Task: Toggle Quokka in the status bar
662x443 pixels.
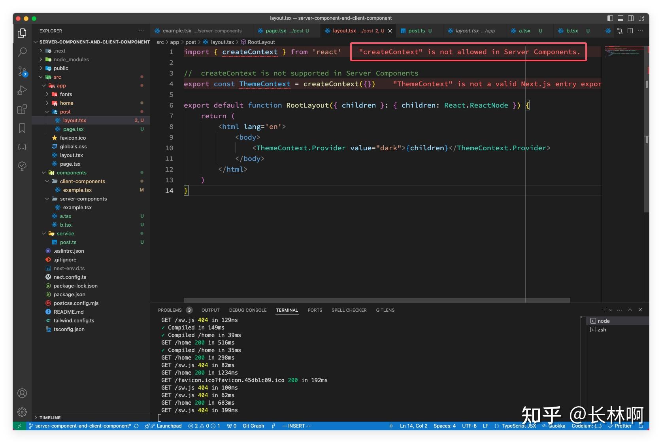Action: pyautogui.click(x=555, y=426)
